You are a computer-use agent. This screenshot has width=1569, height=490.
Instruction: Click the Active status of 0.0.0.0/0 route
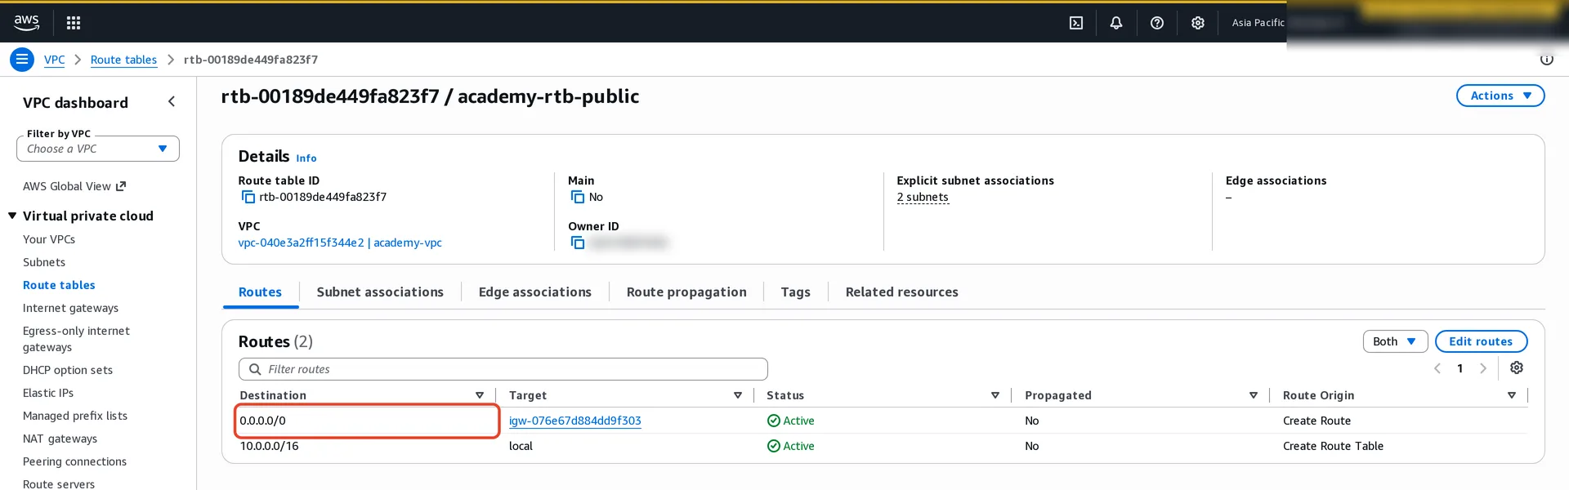click(x=790, y=421)
